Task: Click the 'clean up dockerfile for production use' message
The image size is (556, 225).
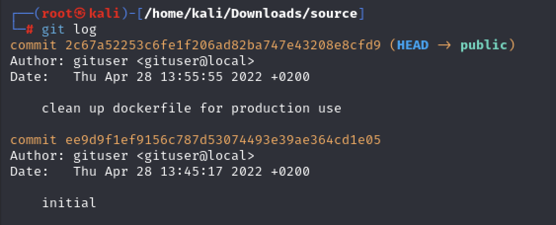Action: click(192, 108)
